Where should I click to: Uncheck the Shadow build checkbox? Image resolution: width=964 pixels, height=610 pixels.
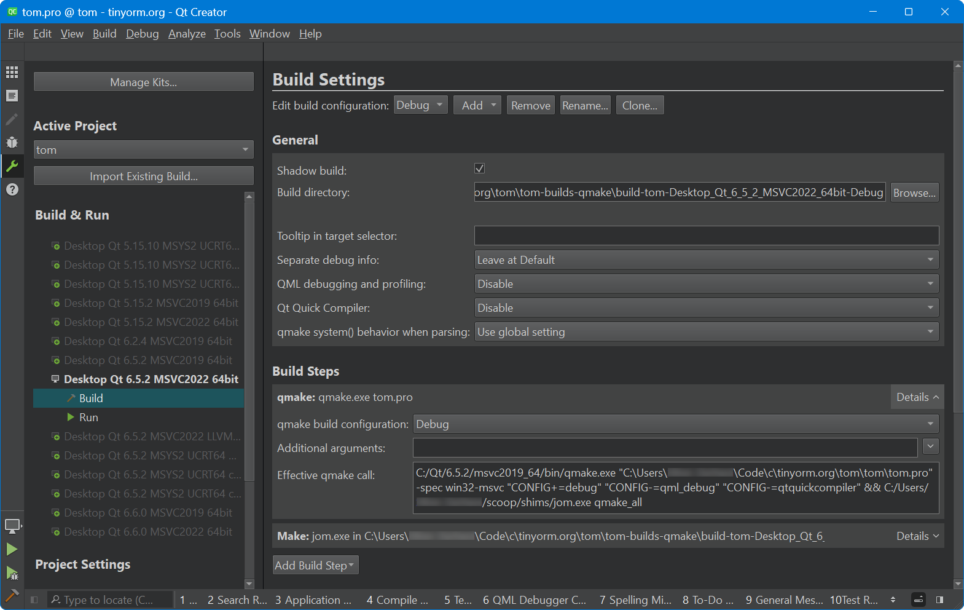point(480,168)
